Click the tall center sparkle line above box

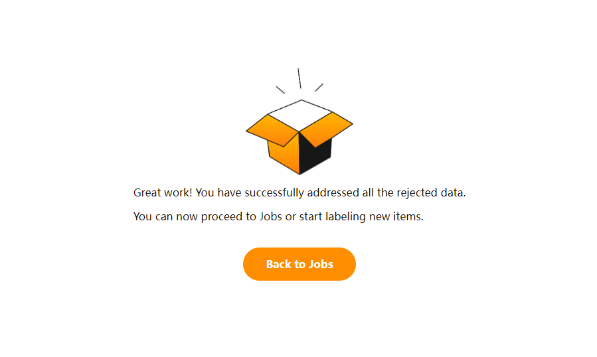click(299, 78)
